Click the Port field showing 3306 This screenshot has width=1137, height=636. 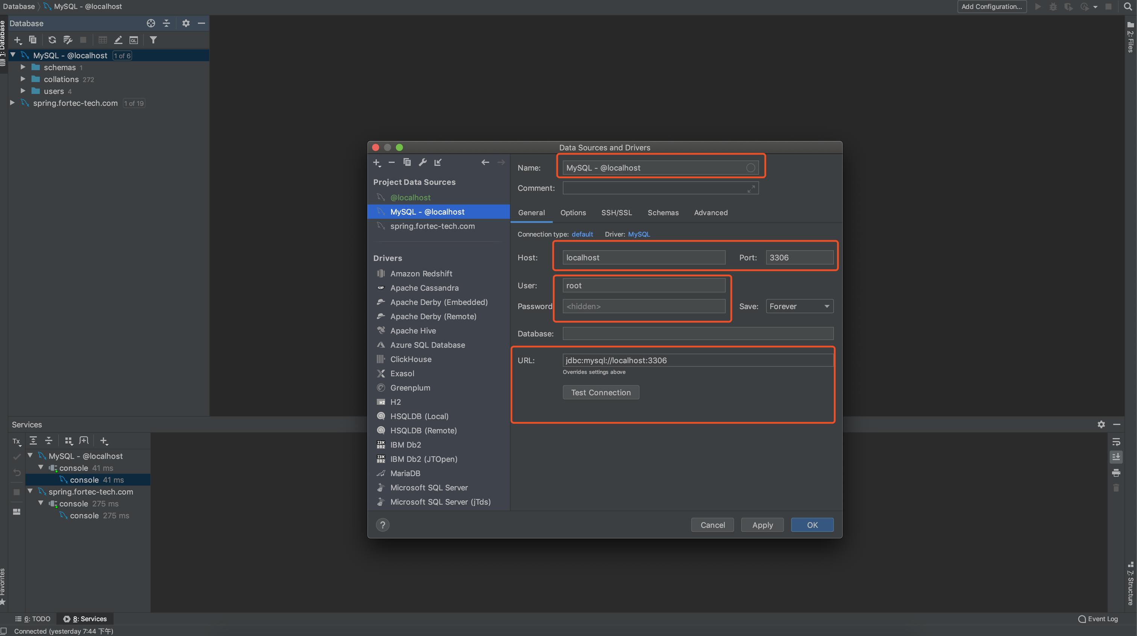coord(799,258)
